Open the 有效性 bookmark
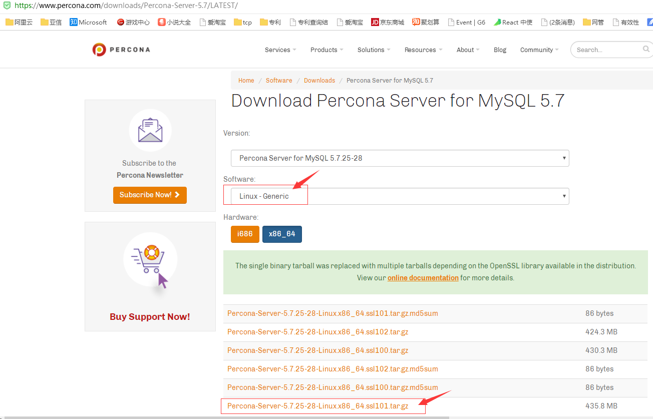 (x=625, y=22)
